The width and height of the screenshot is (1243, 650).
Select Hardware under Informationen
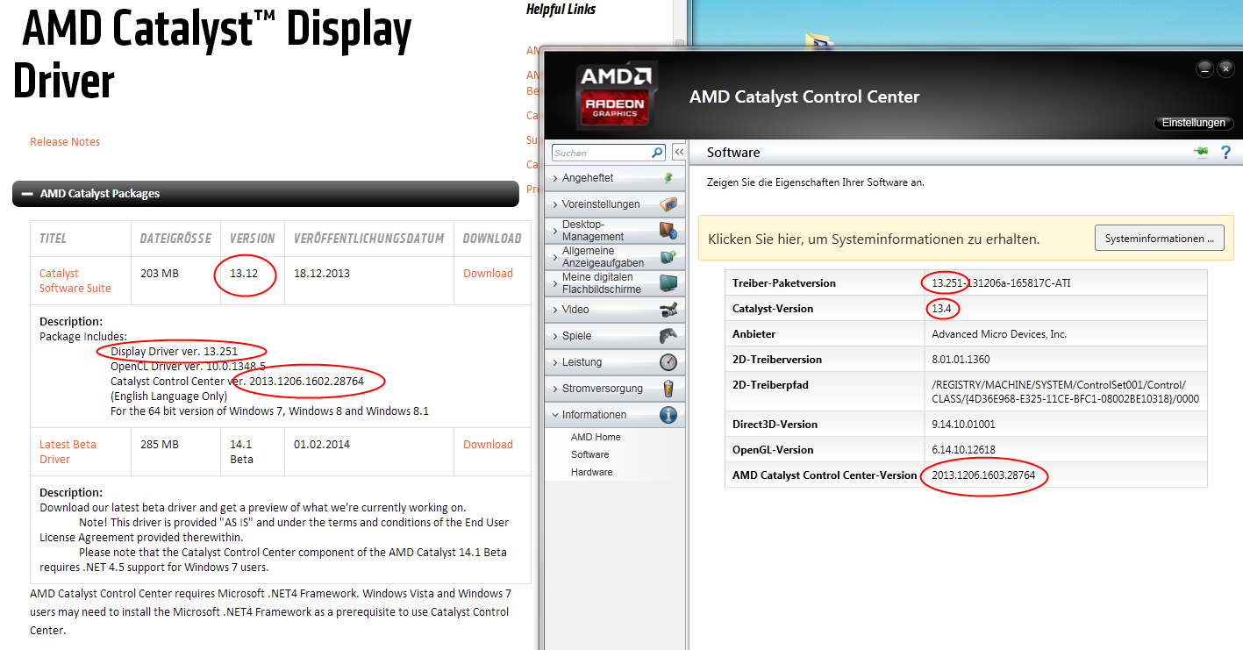[591, 472]
